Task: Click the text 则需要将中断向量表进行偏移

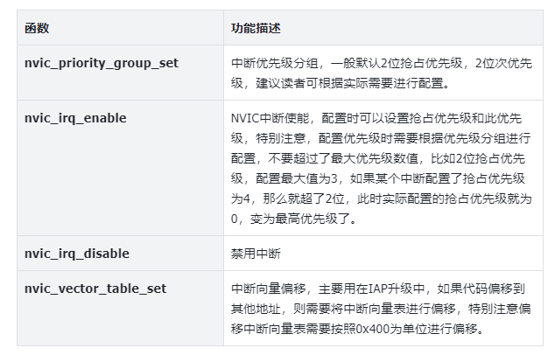Action: click(374, 309)
